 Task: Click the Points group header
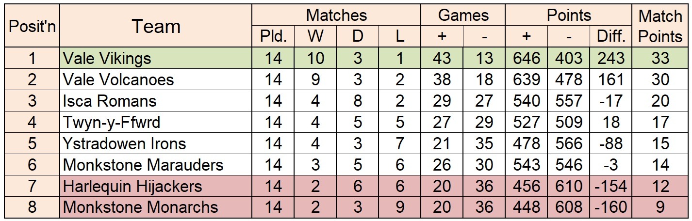569,16
